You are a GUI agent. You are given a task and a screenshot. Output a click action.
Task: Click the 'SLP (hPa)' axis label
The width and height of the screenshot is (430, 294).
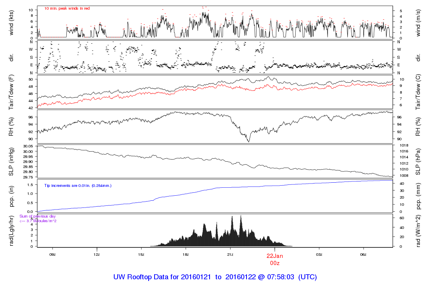(x=418, y=162)
